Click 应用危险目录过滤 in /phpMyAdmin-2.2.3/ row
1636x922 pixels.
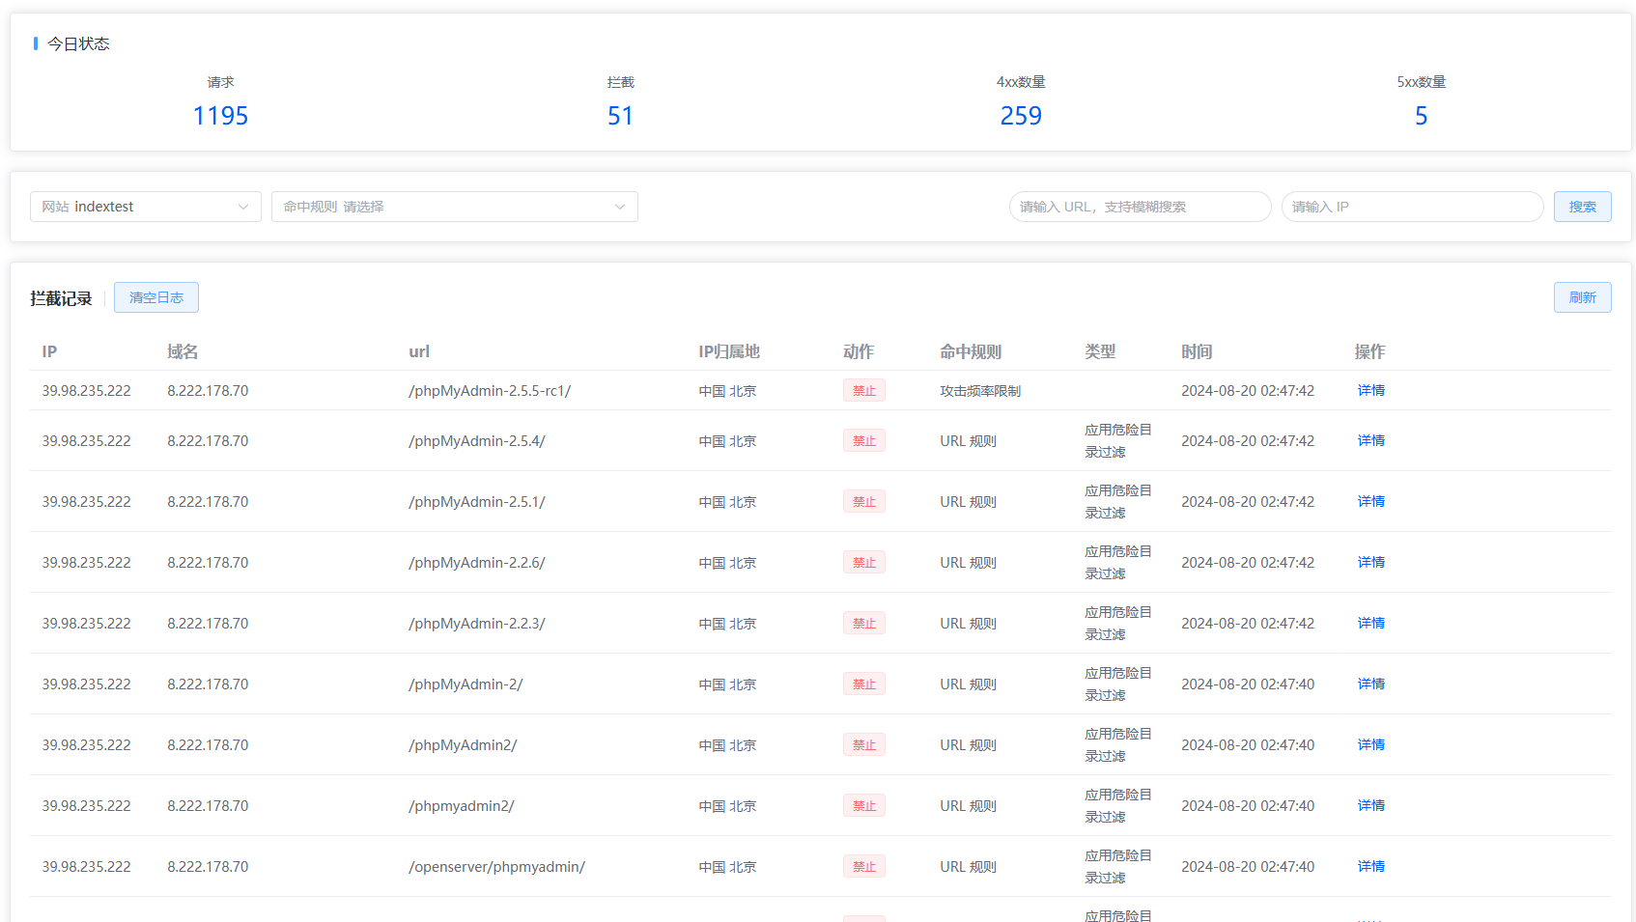click(x=1118, y=623)
